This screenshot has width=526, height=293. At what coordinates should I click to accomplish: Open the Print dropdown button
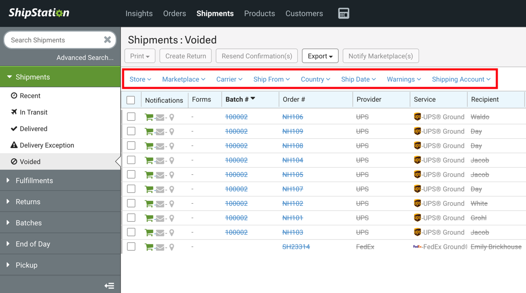(140, 56)
